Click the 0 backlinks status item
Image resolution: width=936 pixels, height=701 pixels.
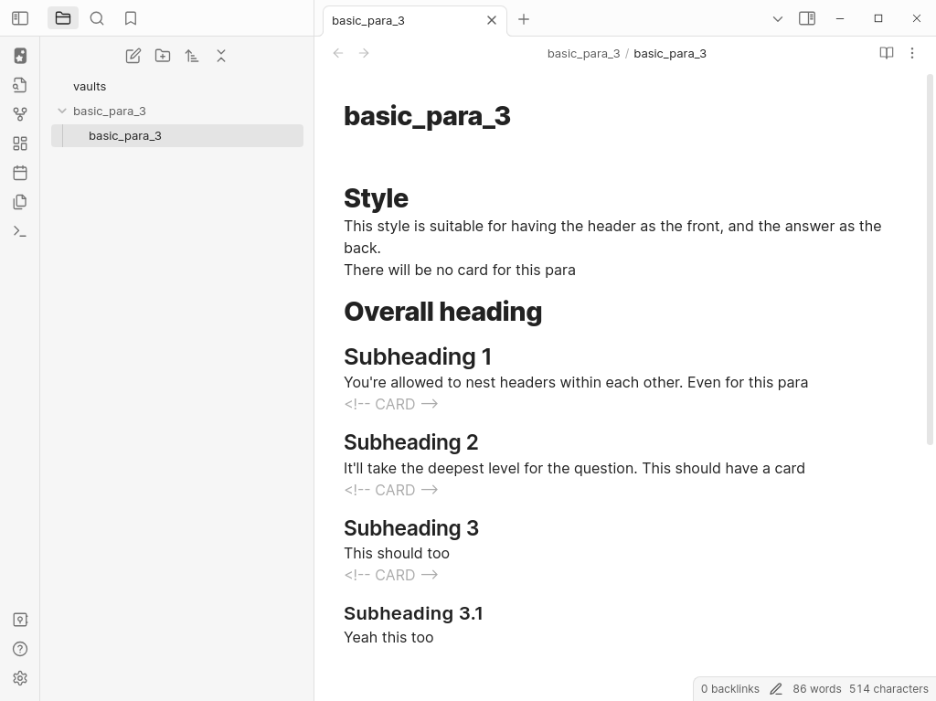[729, 689]
